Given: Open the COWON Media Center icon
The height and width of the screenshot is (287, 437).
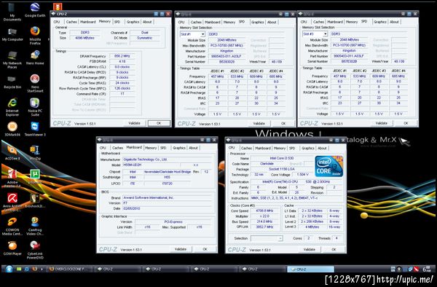Looking at the screenshot, I should [12, 227].
